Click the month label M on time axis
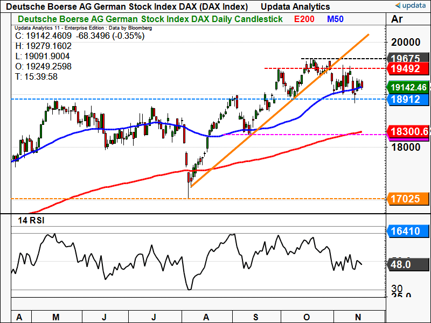The height and width of the screenshot is (323, 431). [x=56, y=317]
